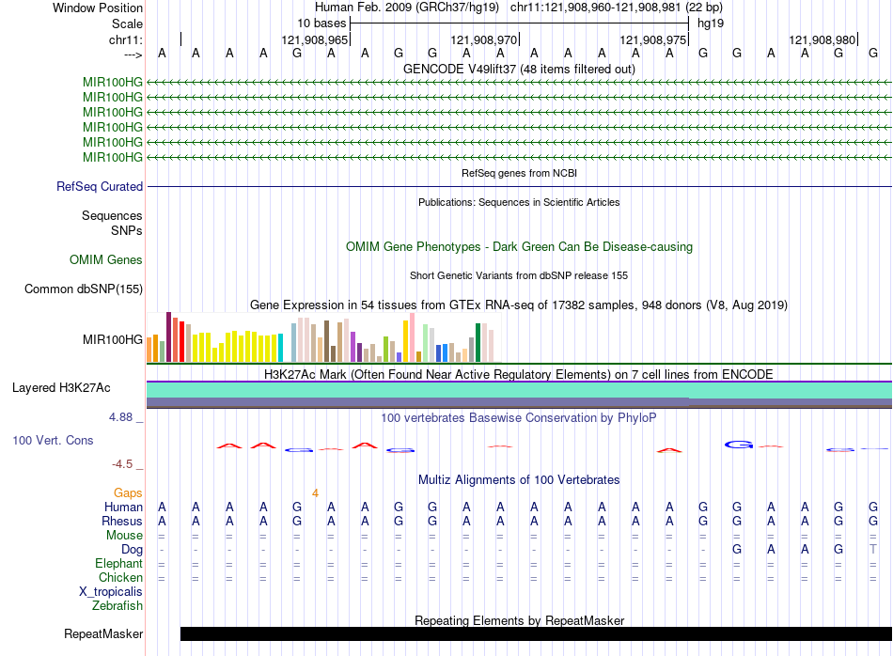Screen dimensions: 893x656
Task: Click the orange gap count 4
Action: coord(315,493)
